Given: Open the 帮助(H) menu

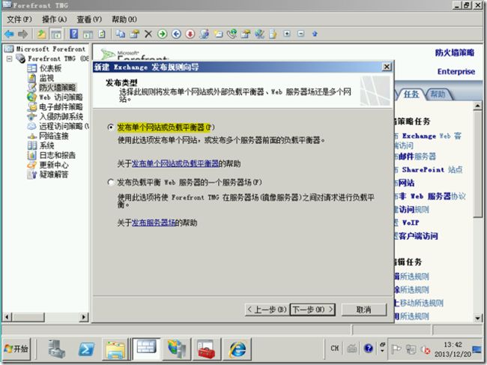Looking at the screenshot, I should tap(124, 19).
